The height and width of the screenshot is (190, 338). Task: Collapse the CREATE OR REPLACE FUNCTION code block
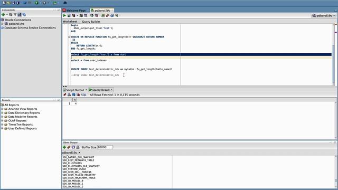[69, 37]
